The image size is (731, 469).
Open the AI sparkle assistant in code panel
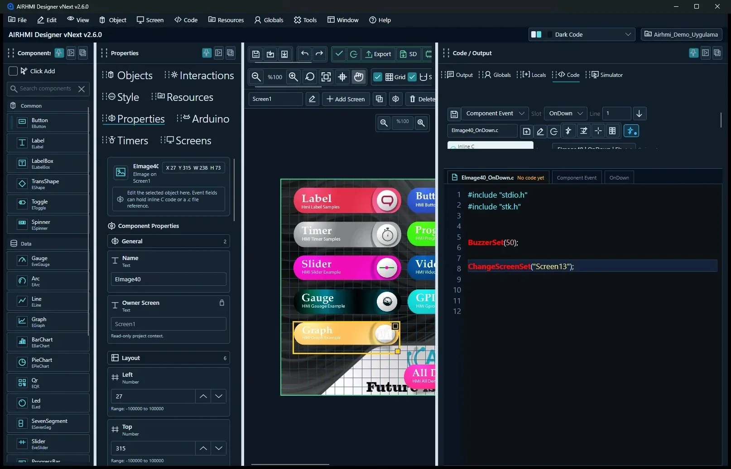(631, 131)
